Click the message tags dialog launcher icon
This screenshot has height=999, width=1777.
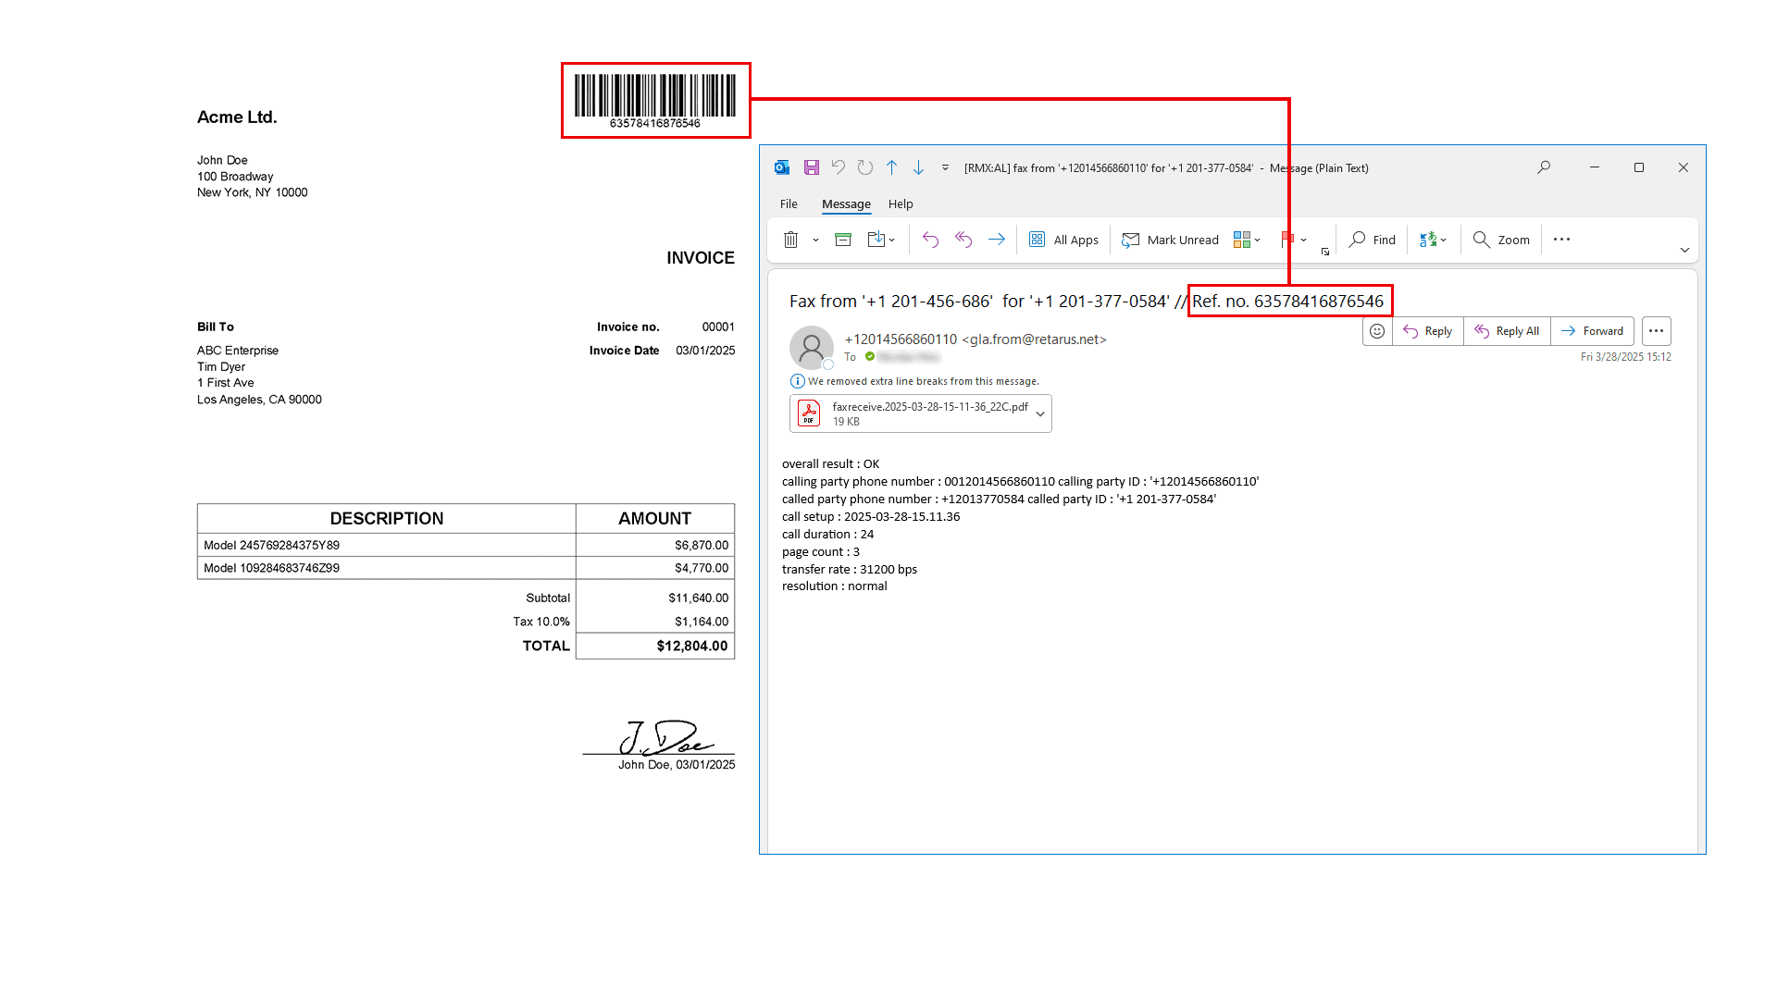1325,252
